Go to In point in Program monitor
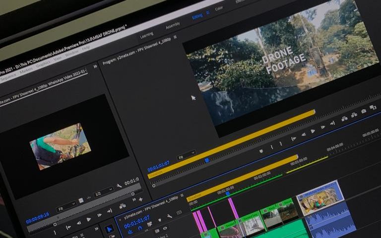The width and height of the screenshot is (381, 238). (x=294, y=139)
